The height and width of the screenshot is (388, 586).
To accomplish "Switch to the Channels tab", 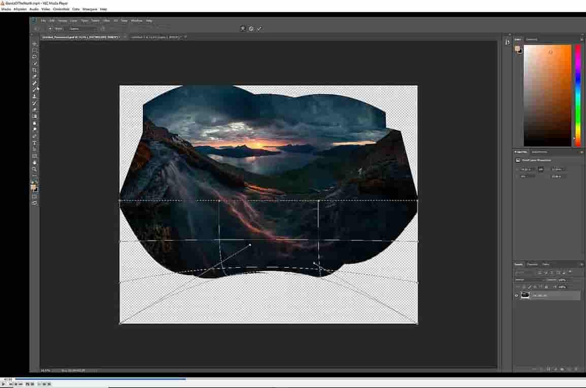I will coord(532,264).
